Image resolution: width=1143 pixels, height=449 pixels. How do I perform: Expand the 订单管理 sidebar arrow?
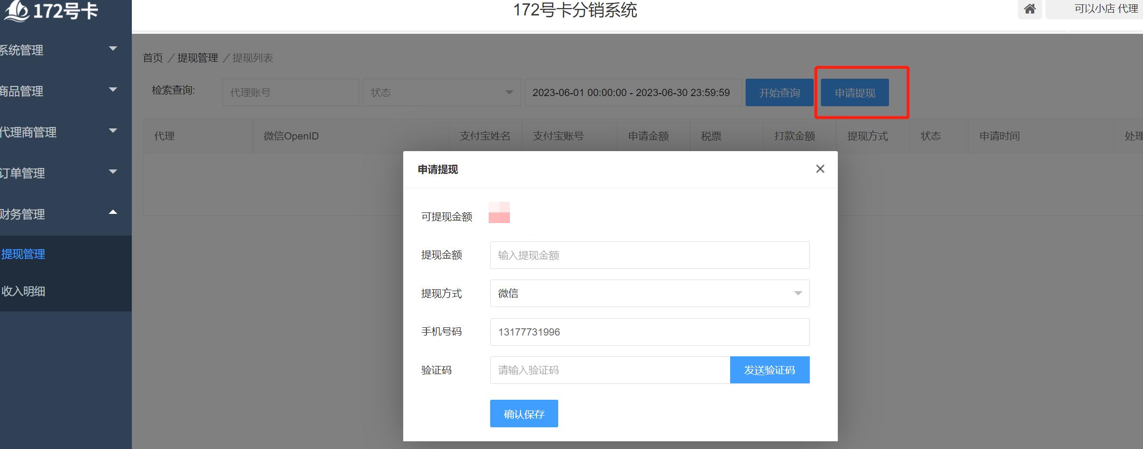pos(114,171)
